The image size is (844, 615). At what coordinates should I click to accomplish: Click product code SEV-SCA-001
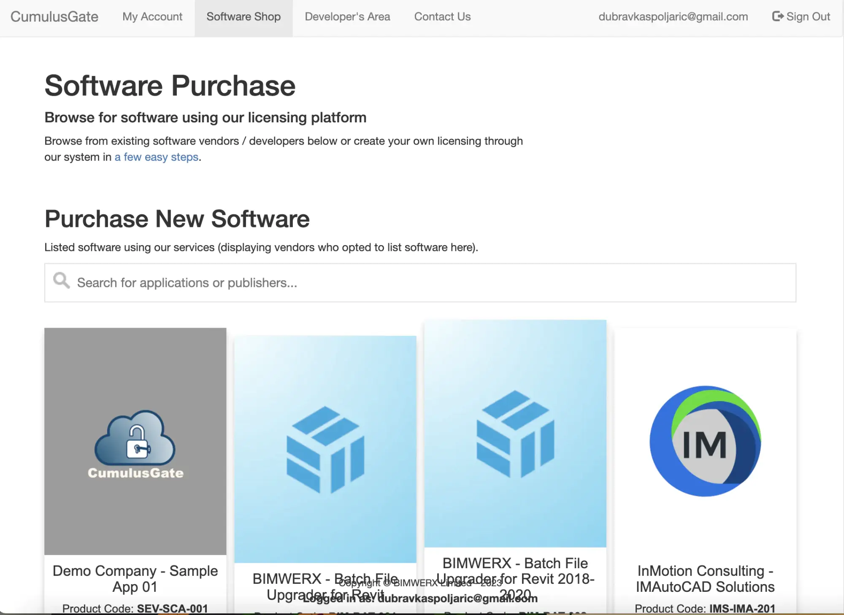tap(172, 609)
